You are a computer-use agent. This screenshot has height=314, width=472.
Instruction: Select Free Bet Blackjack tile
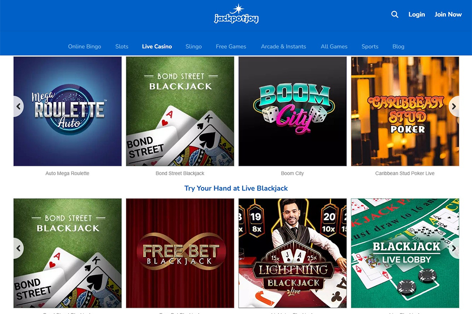(180, 253)
